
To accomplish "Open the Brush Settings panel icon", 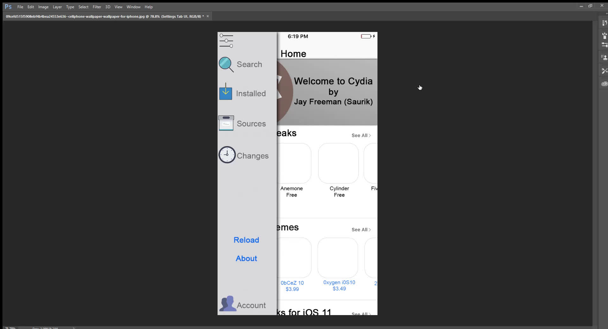I will 605,45.
